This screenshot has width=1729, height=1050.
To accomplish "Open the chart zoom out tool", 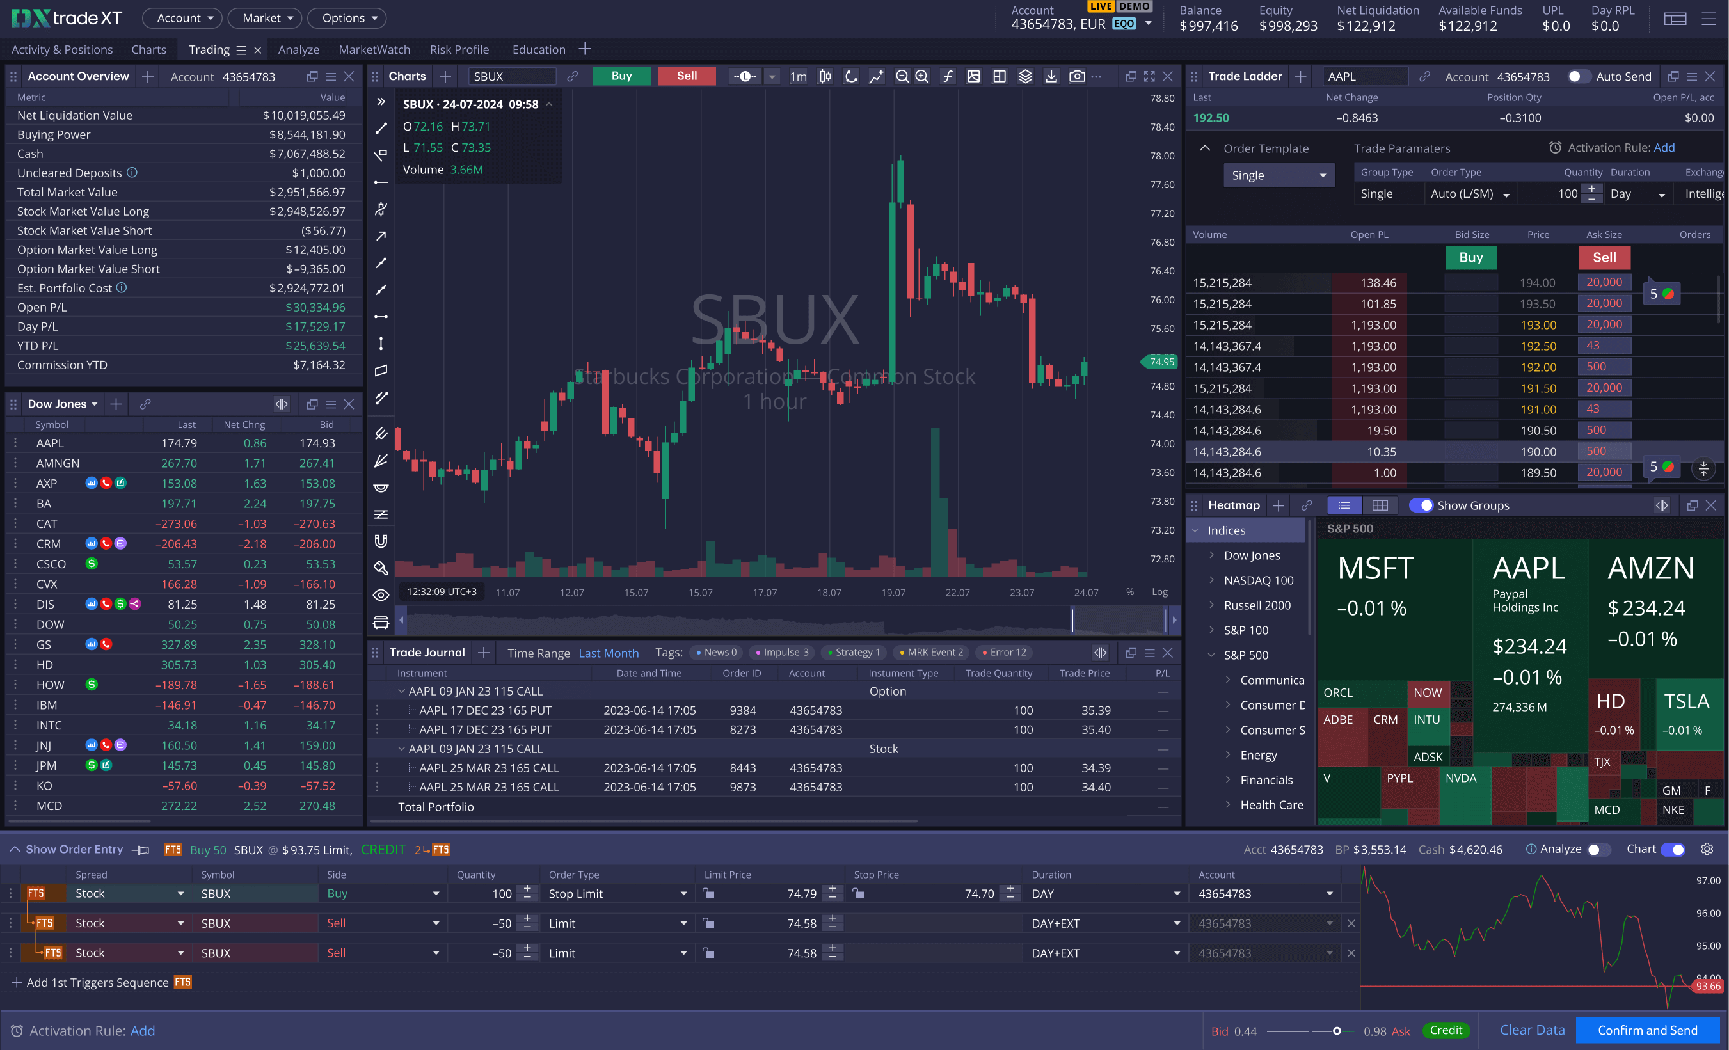I will pos(902,77).
